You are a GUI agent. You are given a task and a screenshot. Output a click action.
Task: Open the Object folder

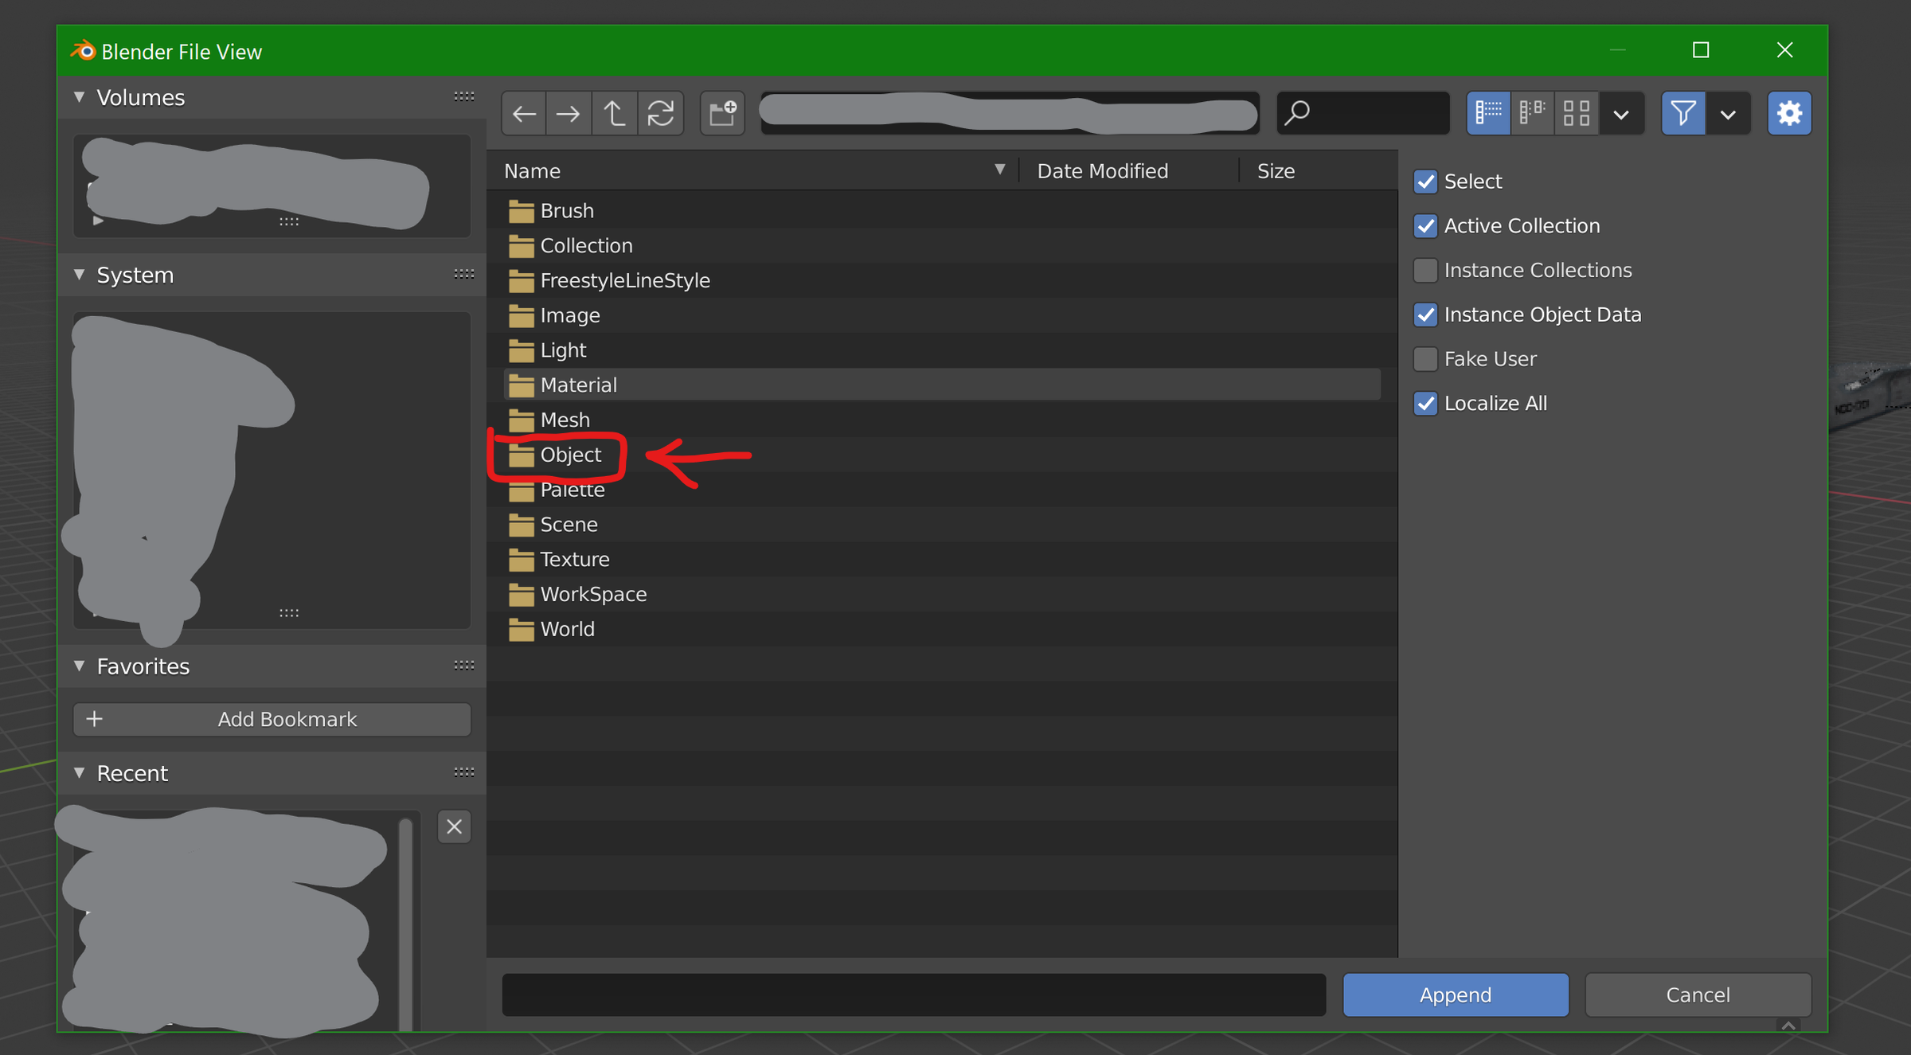pyautogui.click(x=570, y=455)
